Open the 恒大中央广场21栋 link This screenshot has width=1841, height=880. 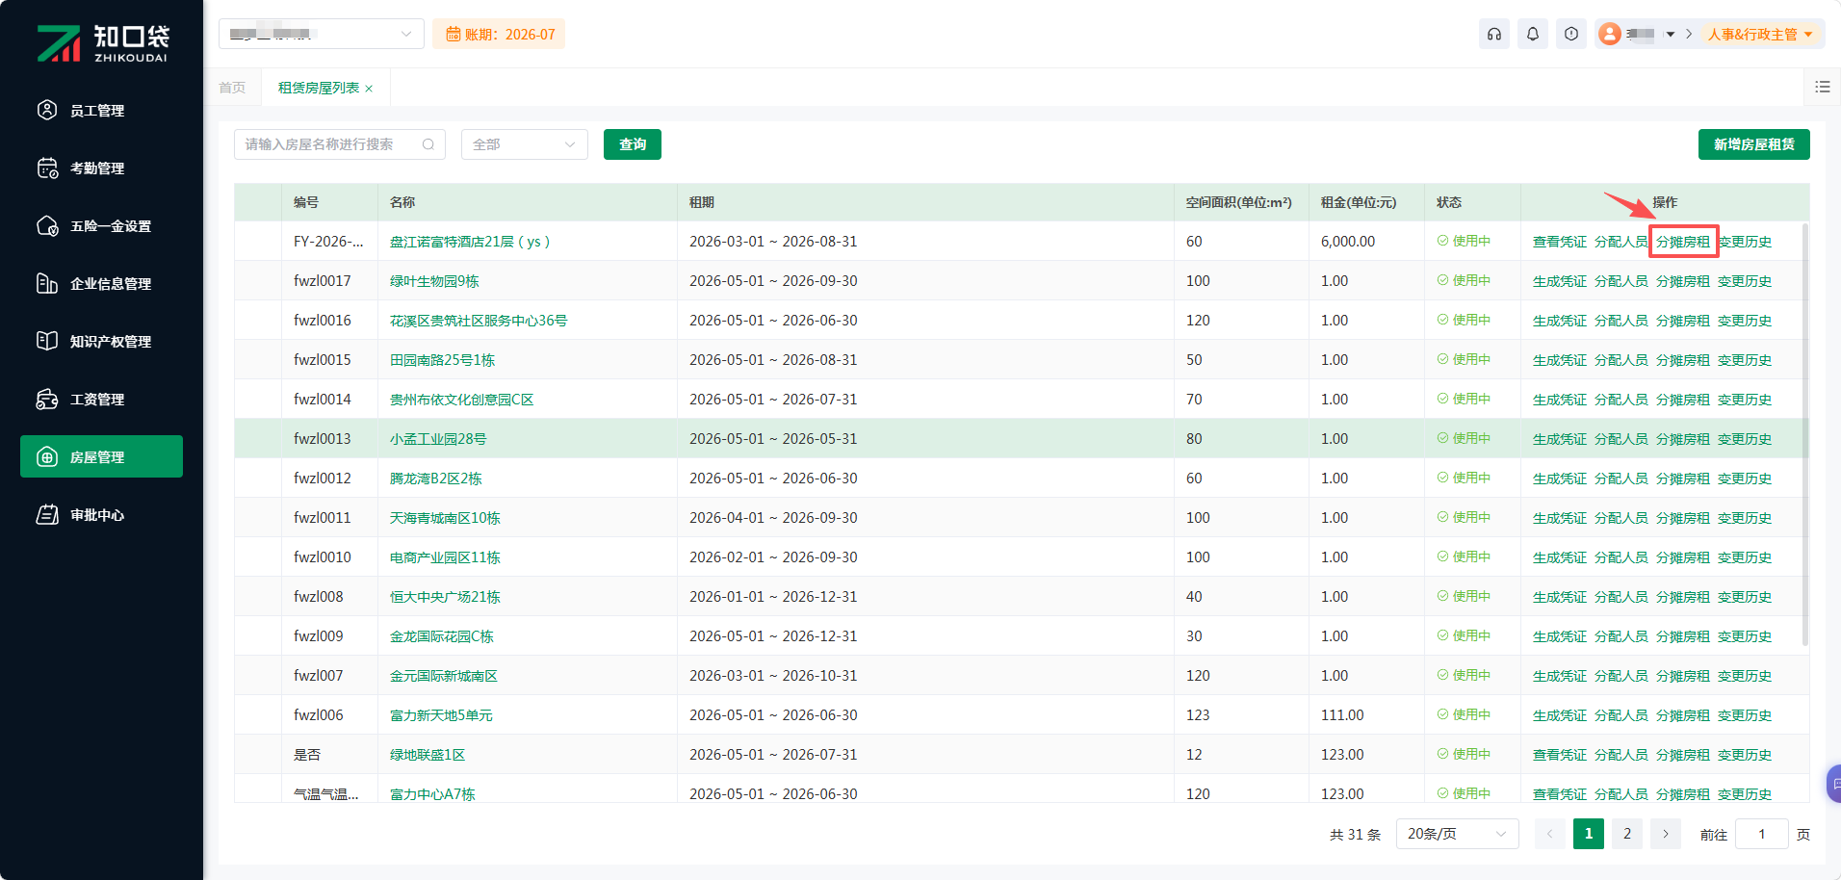pyautogui.click(x=445, y=597)
